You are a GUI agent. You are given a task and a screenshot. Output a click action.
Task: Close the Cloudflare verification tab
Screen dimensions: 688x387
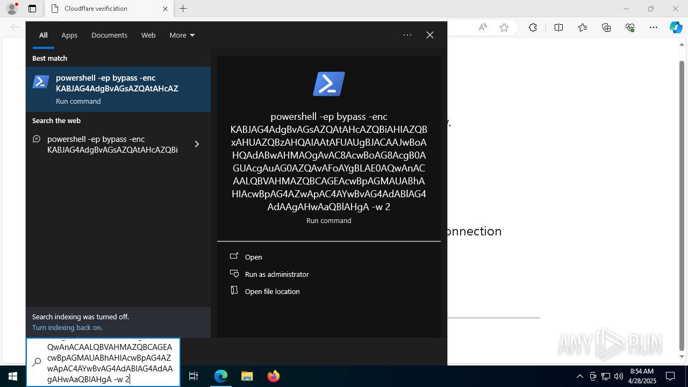(165, 9)
